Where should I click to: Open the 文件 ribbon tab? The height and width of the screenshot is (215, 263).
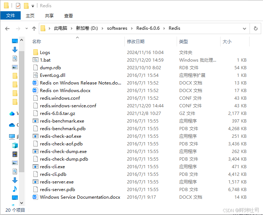pyautogui.click(x=11, y=16)
